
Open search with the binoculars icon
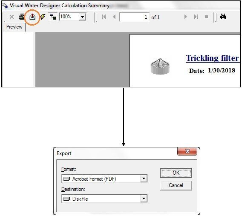[x=223, y=17]
